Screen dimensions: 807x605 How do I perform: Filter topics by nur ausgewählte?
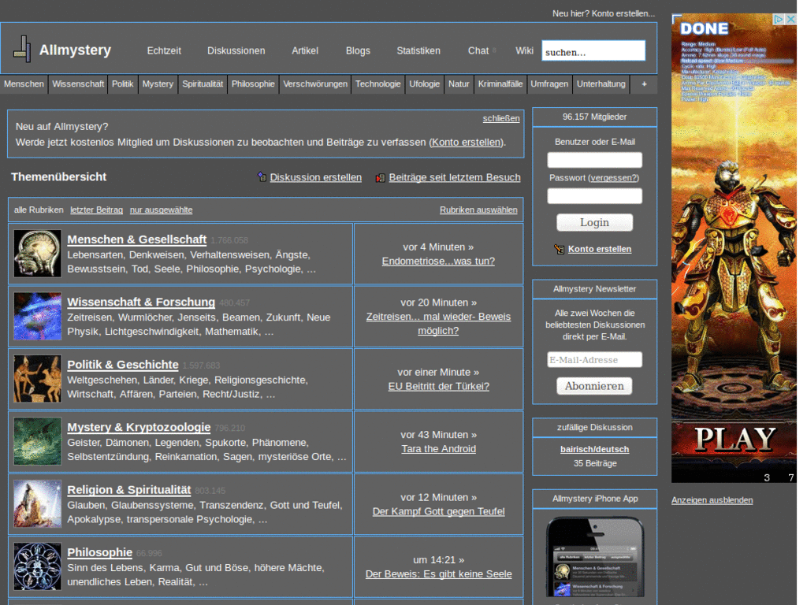161,210
